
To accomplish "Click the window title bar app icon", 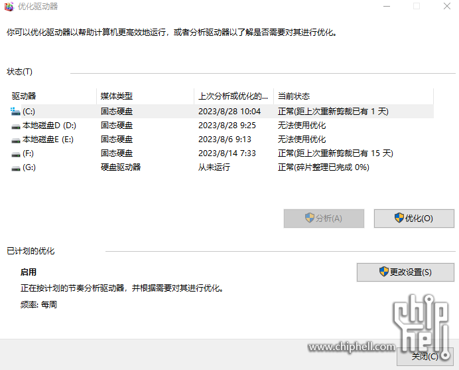I will point(9,7).
